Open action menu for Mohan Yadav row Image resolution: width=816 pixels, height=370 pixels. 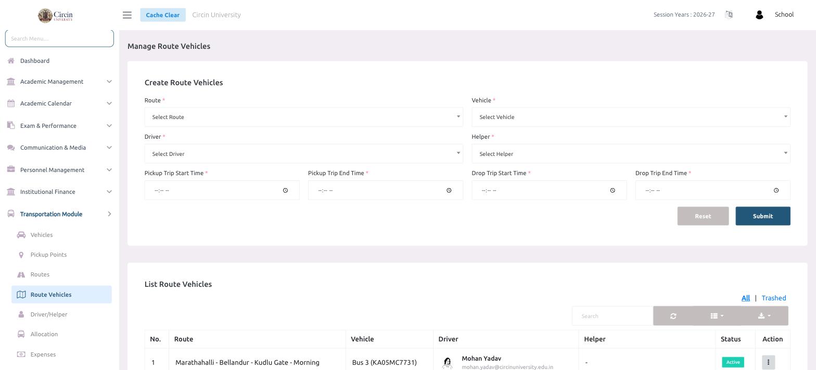pyautogui.click(x=768, y=362)
